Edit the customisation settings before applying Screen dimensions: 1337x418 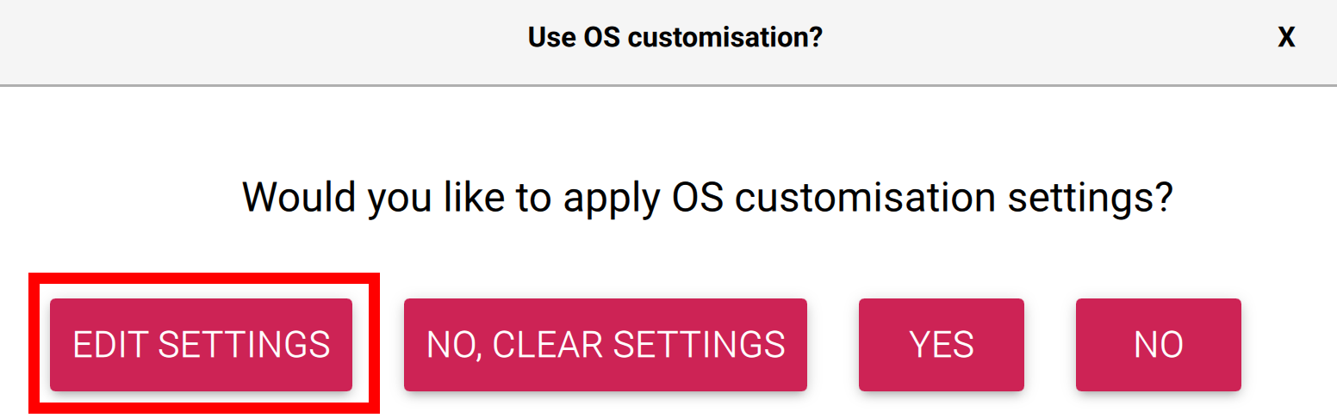click(201, 345)
